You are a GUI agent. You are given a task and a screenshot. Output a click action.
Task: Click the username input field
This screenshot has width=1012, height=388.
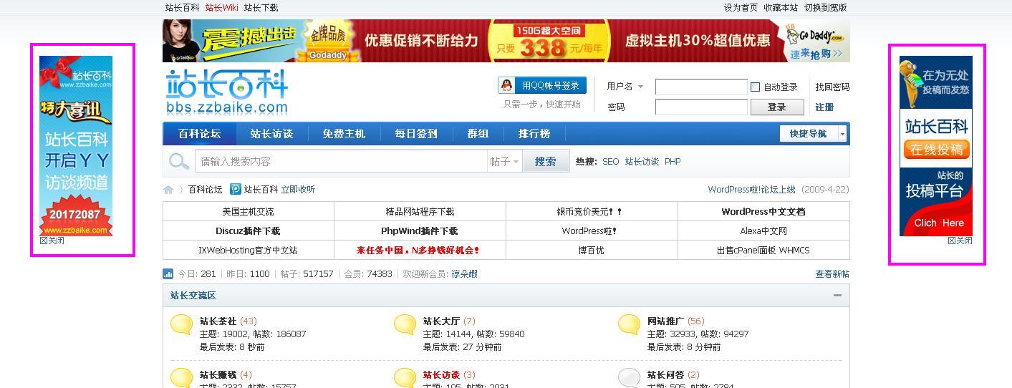point(701,87)
